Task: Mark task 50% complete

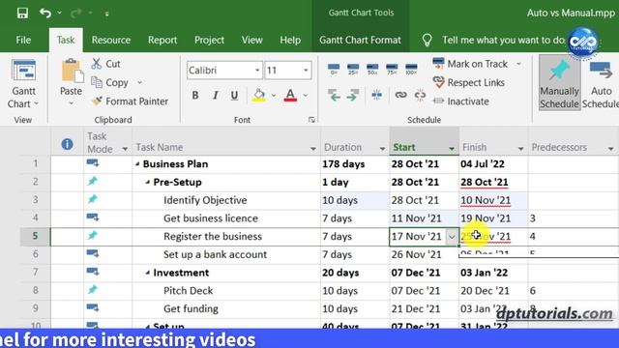Action: 372,69
